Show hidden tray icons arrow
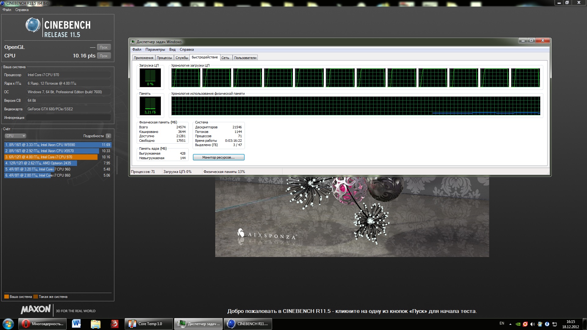 pyautogui.click(x=510, y=324)
